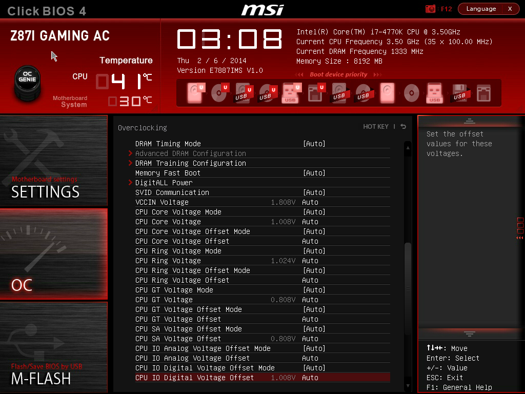
Task: Select the UEFI USB hard disk boot icon
Action: pos(244,93)
